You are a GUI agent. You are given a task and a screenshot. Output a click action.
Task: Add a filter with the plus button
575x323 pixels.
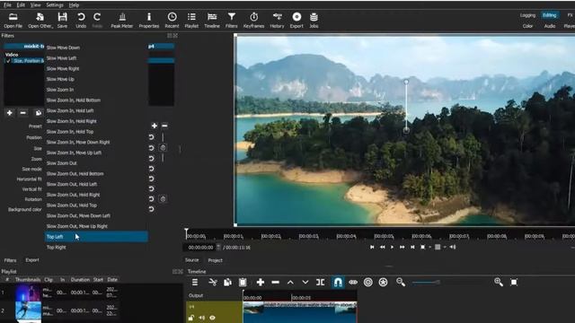tap(10, 113)
